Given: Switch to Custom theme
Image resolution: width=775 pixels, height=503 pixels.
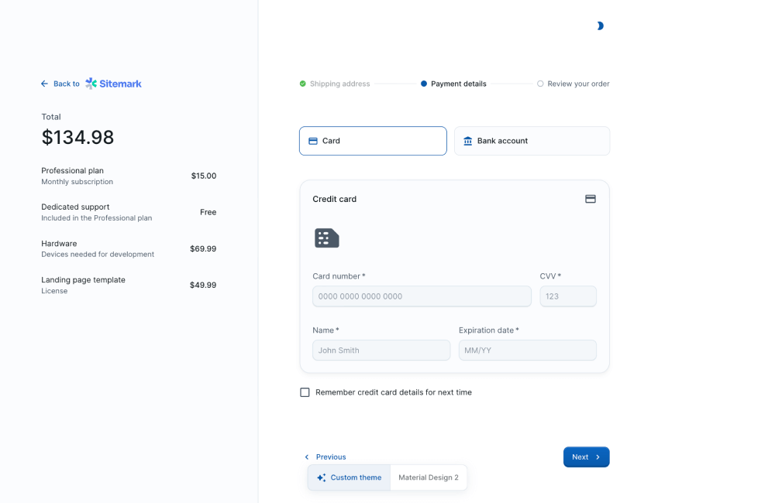Looking at the screenshot, I should point(349,477).
